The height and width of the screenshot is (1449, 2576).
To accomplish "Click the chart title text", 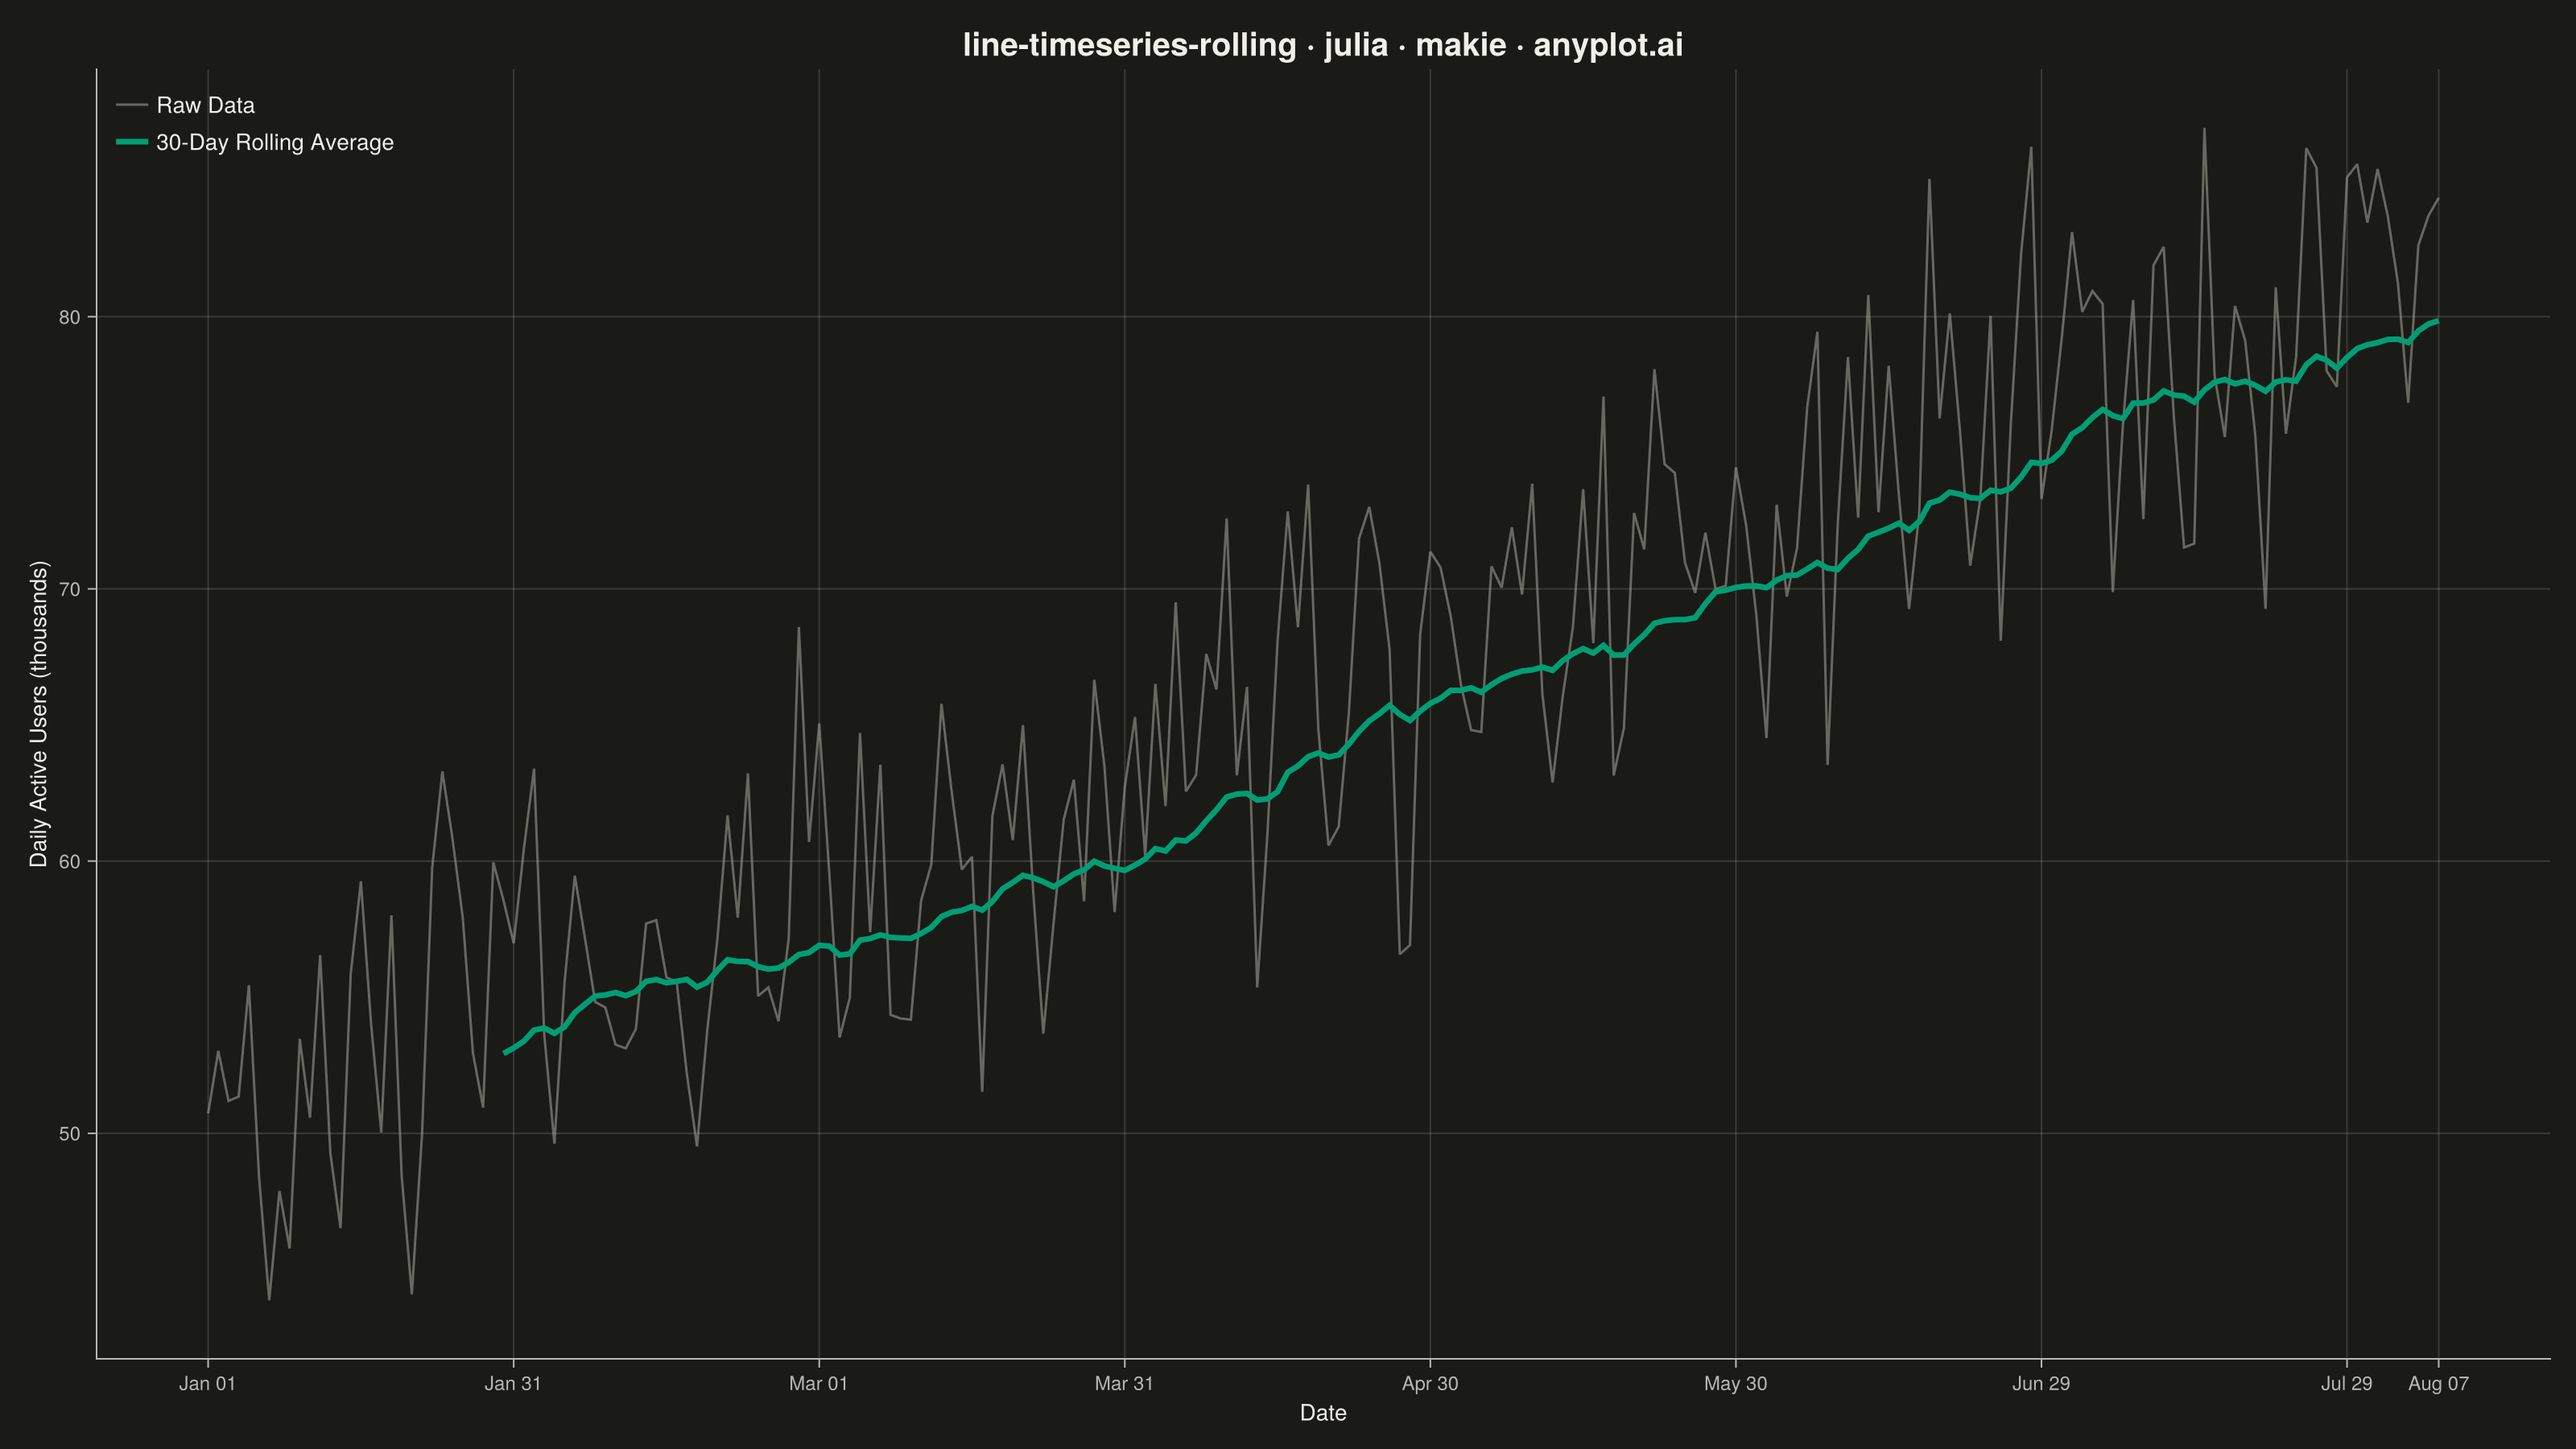I will pyautogui.click(x=1323, y=45).
